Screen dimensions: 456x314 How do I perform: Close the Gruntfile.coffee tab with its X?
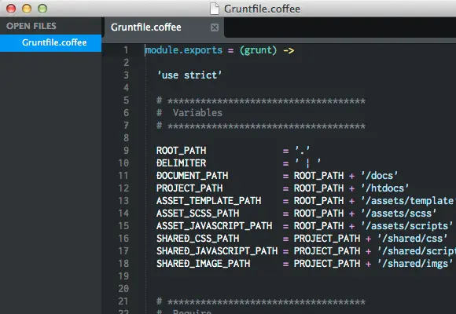pyautogui.click(x=215, y=27)
